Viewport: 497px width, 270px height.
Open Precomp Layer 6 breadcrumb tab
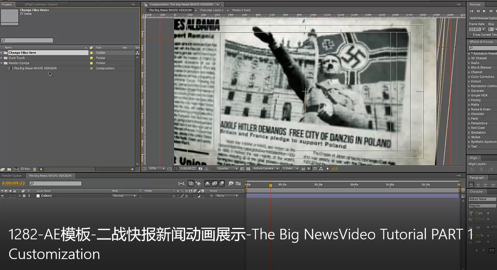tap(212, 10)
